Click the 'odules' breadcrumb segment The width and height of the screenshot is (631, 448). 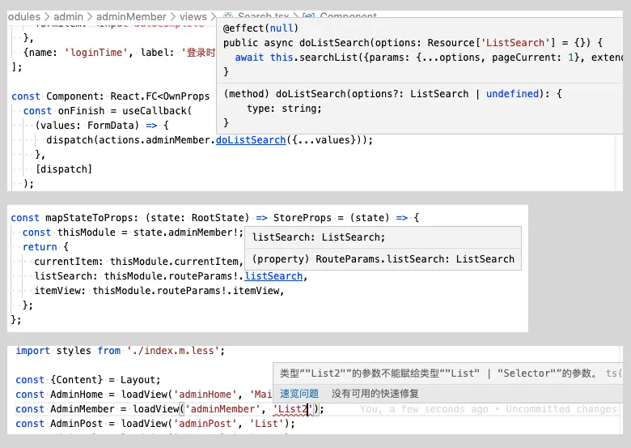coord(24,17)
